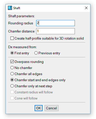This screenshot has height=119, width=96.
Task: Click the Previous entry label text
Action: (x=49, y=53)
